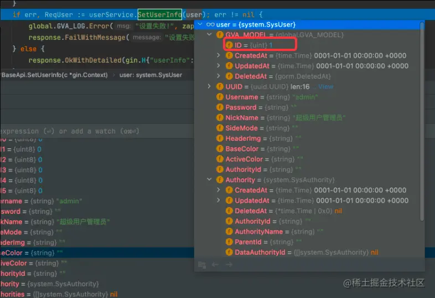The width and height of the screenshot is (435, 298).
Task: Click the field icon beside HeaderImg
Action: (220, 138)
